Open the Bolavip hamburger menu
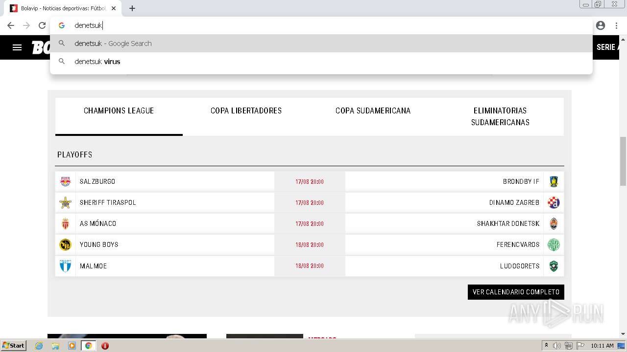 (17, 47)
